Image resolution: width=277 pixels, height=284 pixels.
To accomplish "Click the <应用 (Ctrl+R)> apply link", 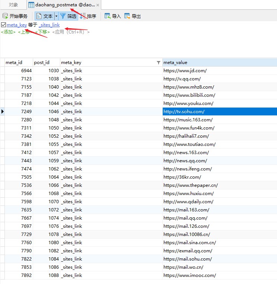I will click(x=71, y=32).
